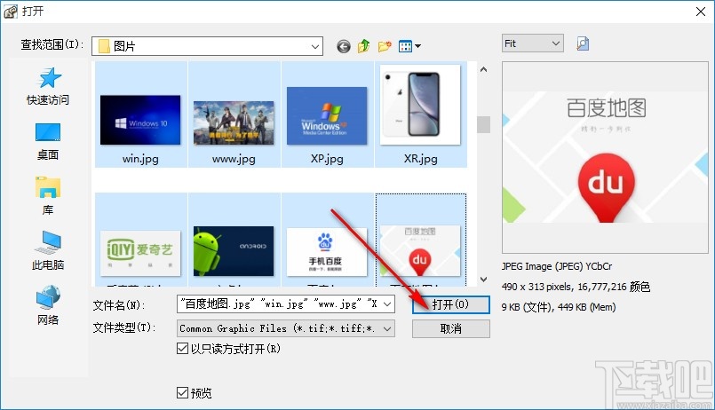Image resolution: width=715 pixels, height=410 pixels.
Task: Open Quick Access (快速访问) location
Action: click(48, 87)
